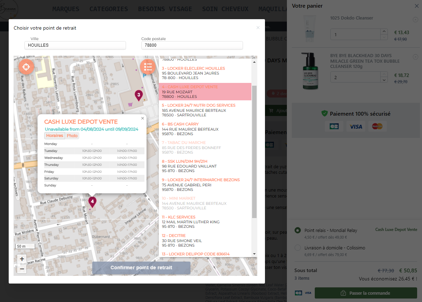Open the CATEGORIES menu
The height and width of the screenshot is (302, 422).
point(109,9)
